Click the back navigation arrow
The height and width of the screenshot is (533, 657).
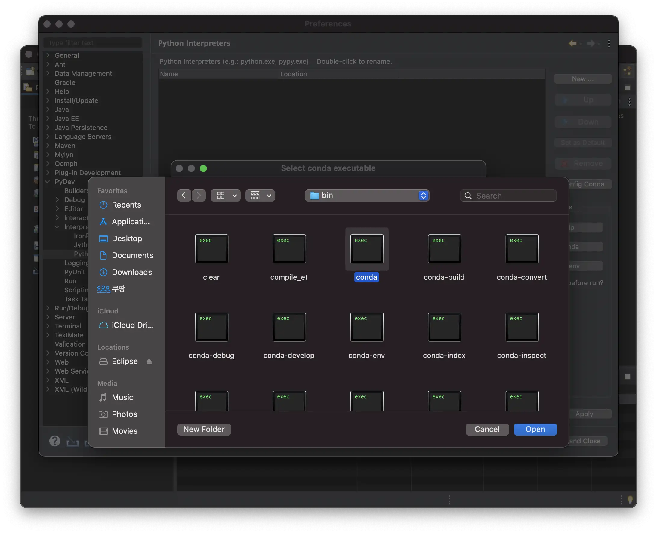(184, 196)
